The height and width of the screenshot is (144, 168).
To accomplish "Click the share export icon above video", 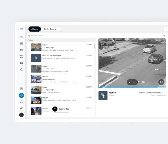I will (x=164, y=36).
